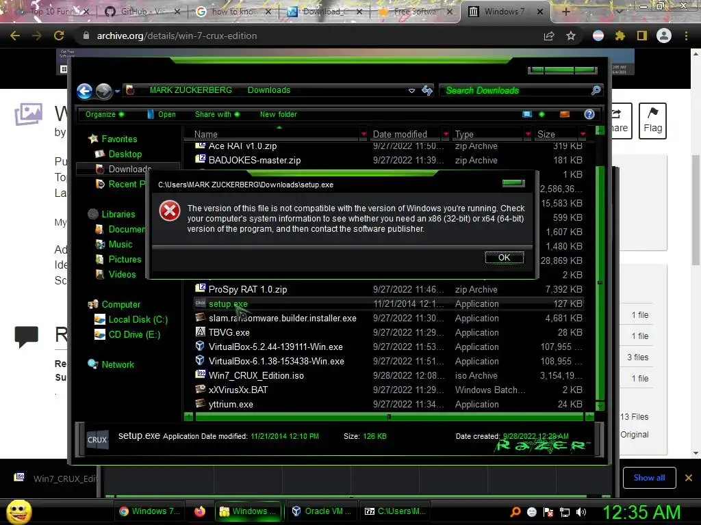The image size is (701, 525).
Task: Click the Explorer refresh icon beside address bar
Action: 427,91
